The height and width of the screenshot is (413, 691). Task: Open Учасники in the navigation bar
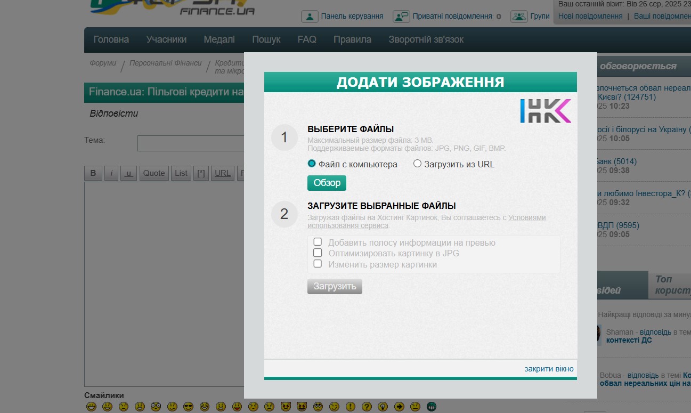tap(166, 39)
